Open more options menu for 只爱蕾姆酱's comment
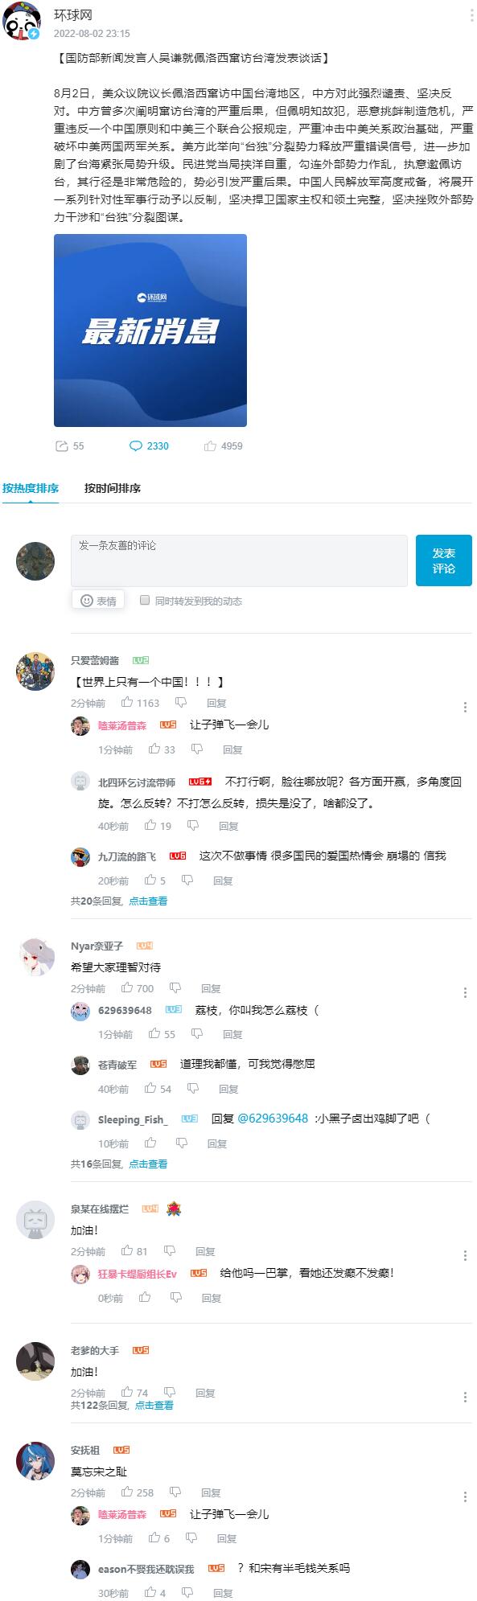 (x=465, y=707)
